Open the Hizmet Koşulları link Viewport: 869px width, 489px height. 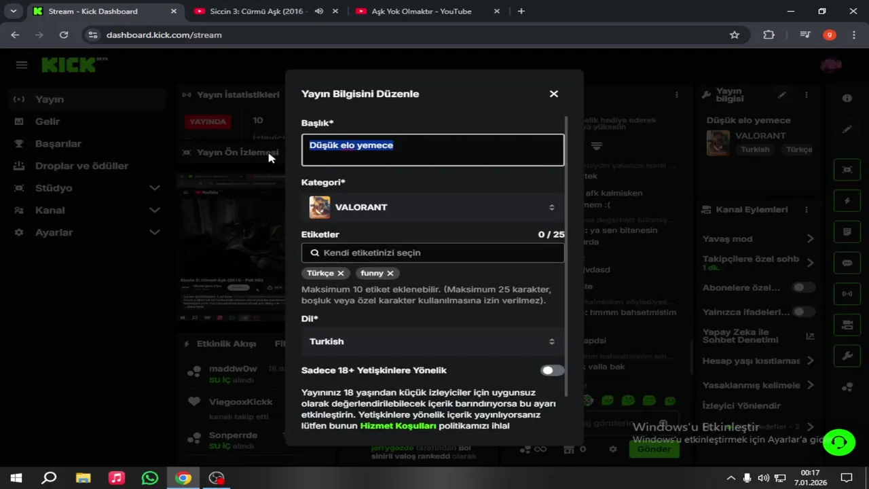pos(398,426)
